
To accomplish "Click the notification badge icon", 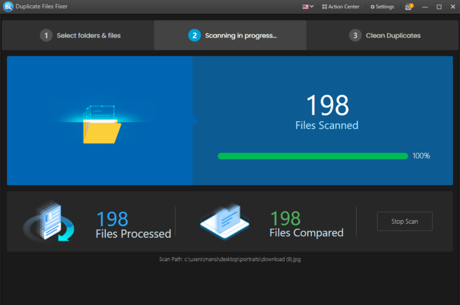I will 409,6.
